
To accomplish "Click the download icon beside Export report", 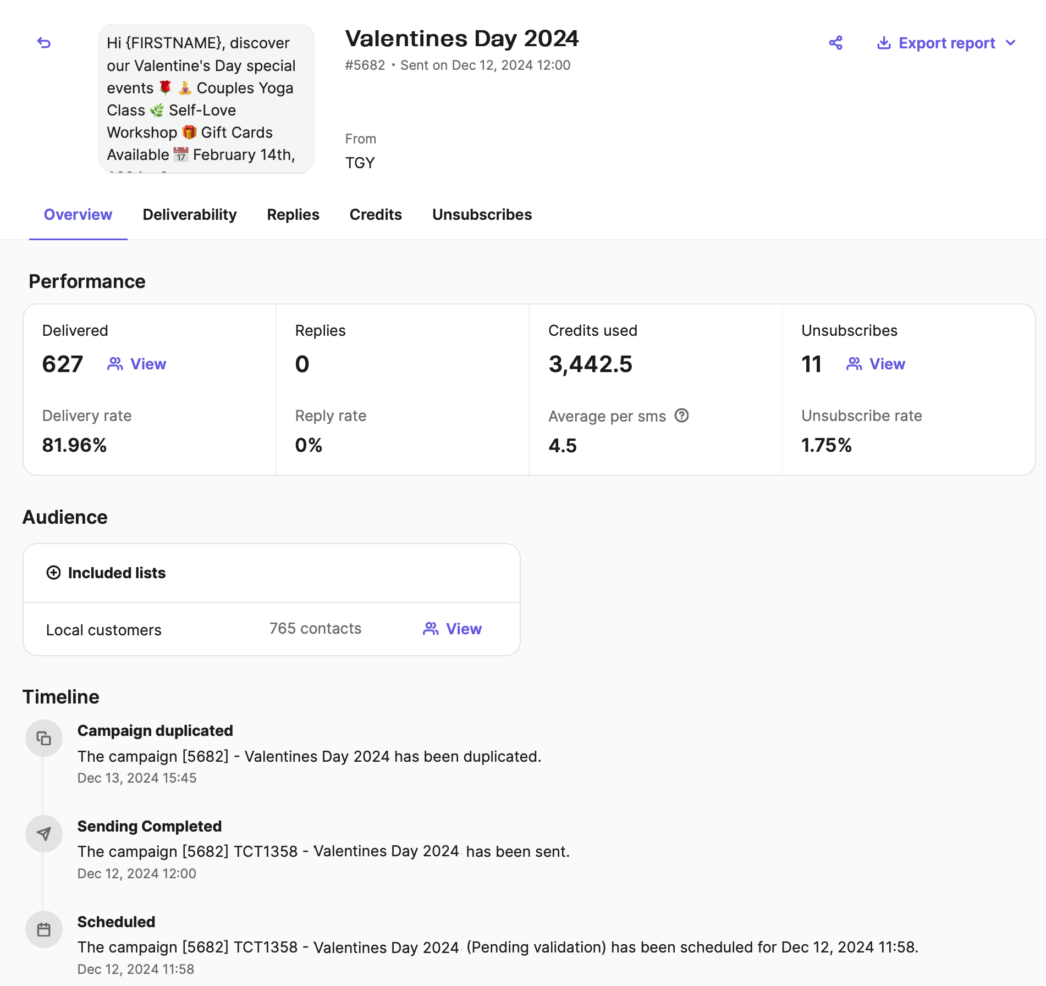I will tap(883, 43).
